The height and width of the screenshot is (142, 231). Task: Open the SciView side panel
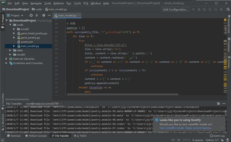point(229,62)
